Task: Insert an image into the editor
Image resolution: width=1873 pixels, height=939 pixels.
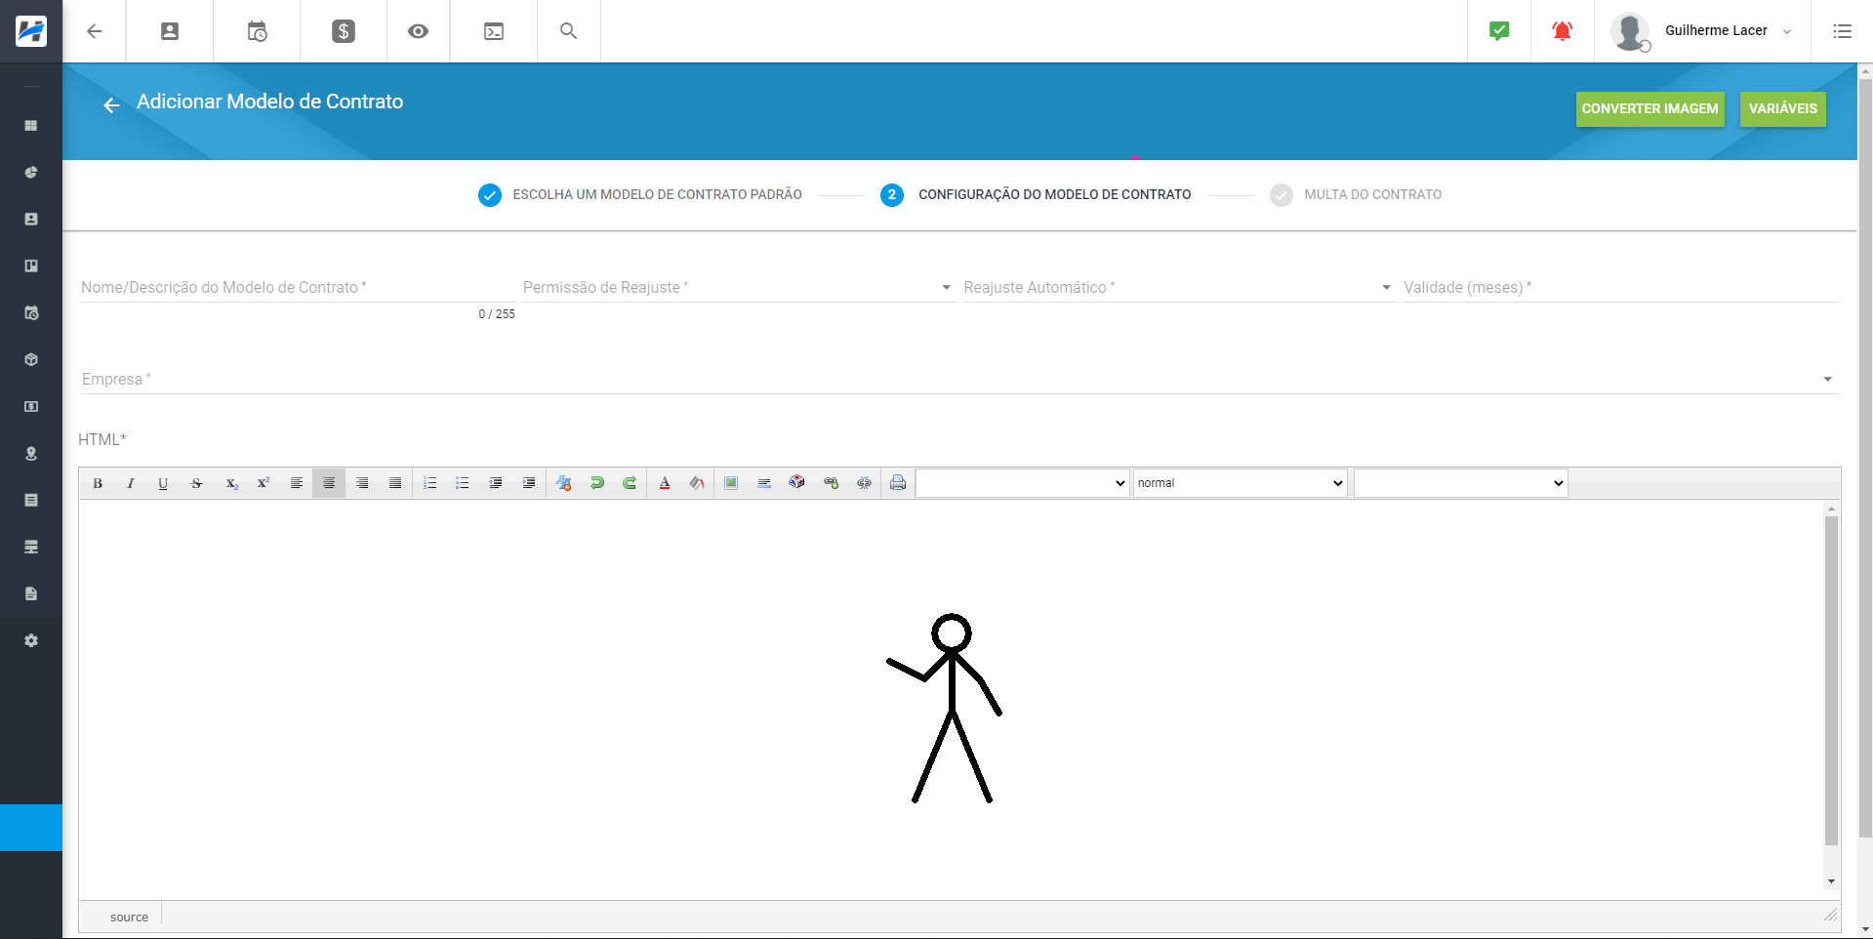Action: tap(731, 483)
